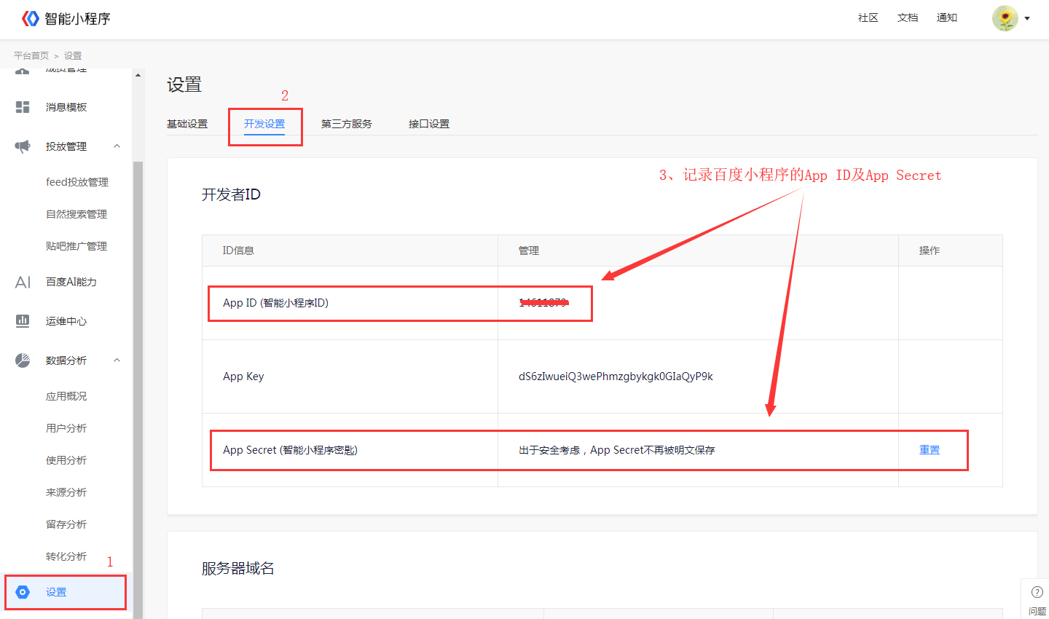The image size is (1049, 619).
Task: Open 应用概况 under 数据分析
Action: click(66, 396)
